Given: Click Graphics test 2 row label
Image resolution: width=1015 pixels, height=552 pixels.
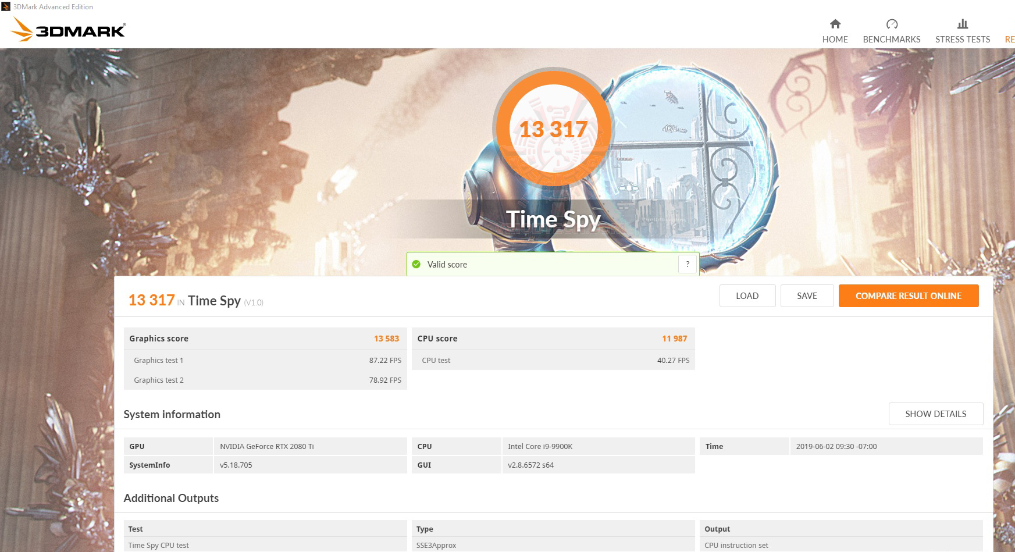Looking at the screenshot, I should point(158,380).
